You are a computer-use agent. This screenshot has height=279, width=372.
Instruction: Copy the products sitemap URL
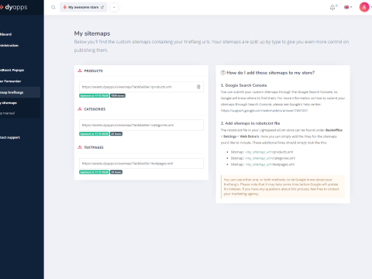[x=198, y=87]
